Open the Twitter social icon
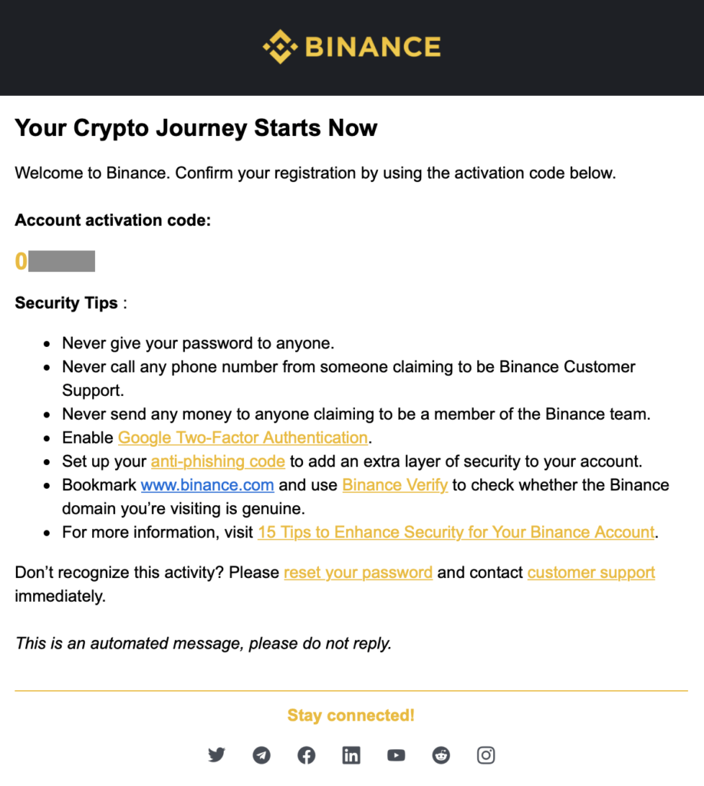704x786 pixels. coord(216,755)
